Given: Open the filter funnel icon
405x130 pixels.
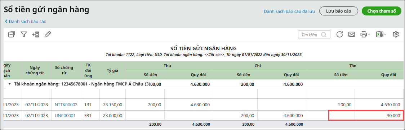Looking at the screenshot, I should (x=24, y=34).
